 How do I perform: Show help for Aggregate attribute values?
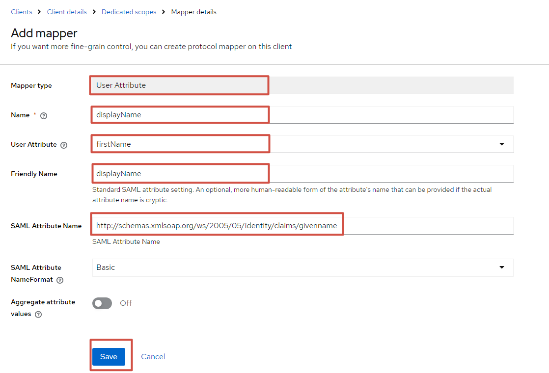(x=38, y=315)
